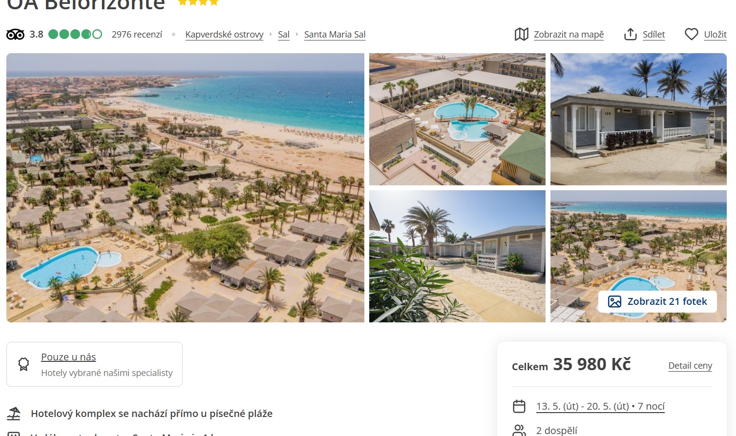Image resolution: width=736 pixels, height=436 pixels.
Task: Click the 2976 recenzí review count
Action: [137, 35]
